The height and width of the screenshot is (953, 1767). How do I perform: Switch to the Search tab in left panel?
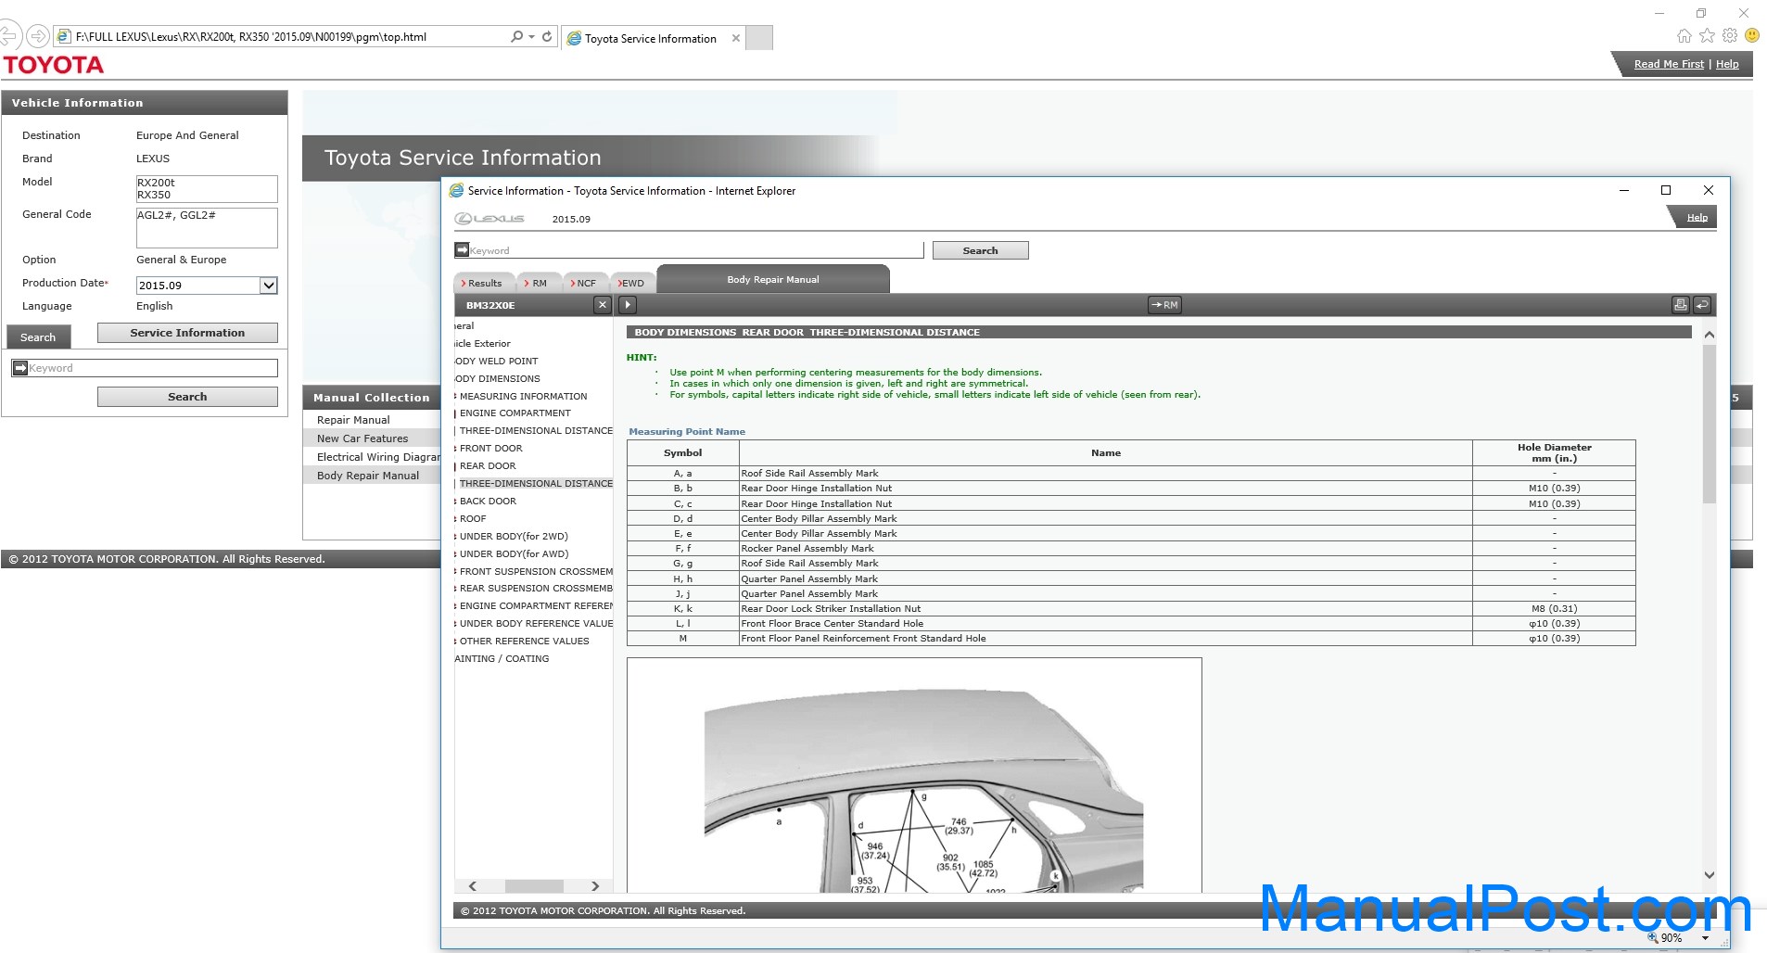point(38,337)
